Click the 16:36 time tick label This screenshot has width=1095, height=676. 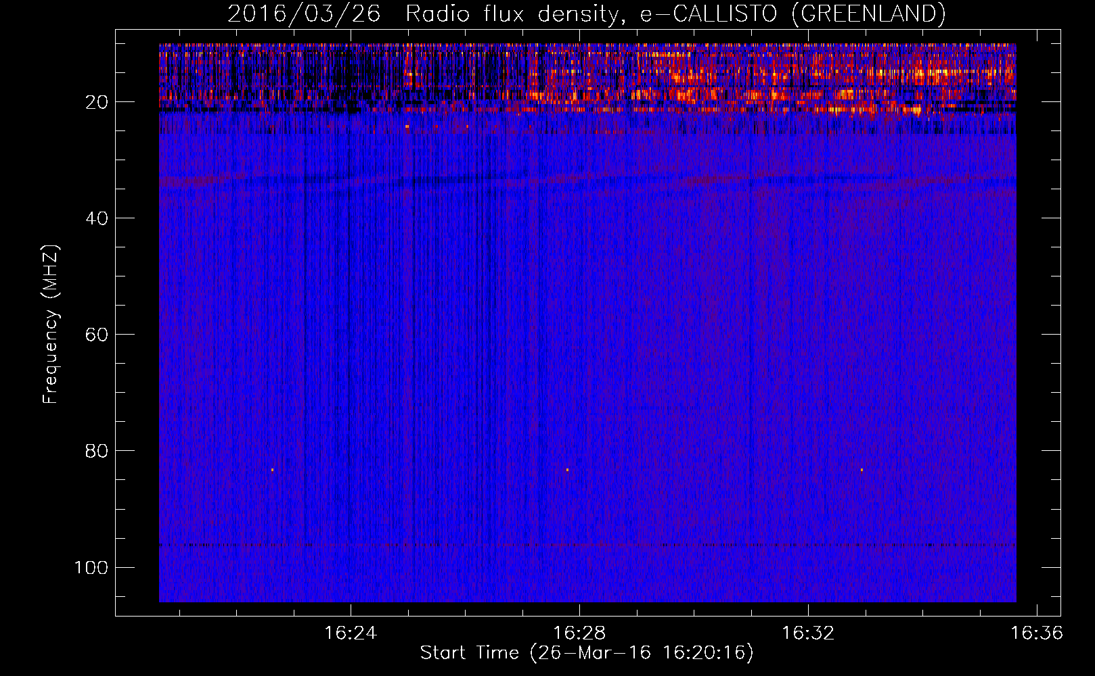(1037, 633)
